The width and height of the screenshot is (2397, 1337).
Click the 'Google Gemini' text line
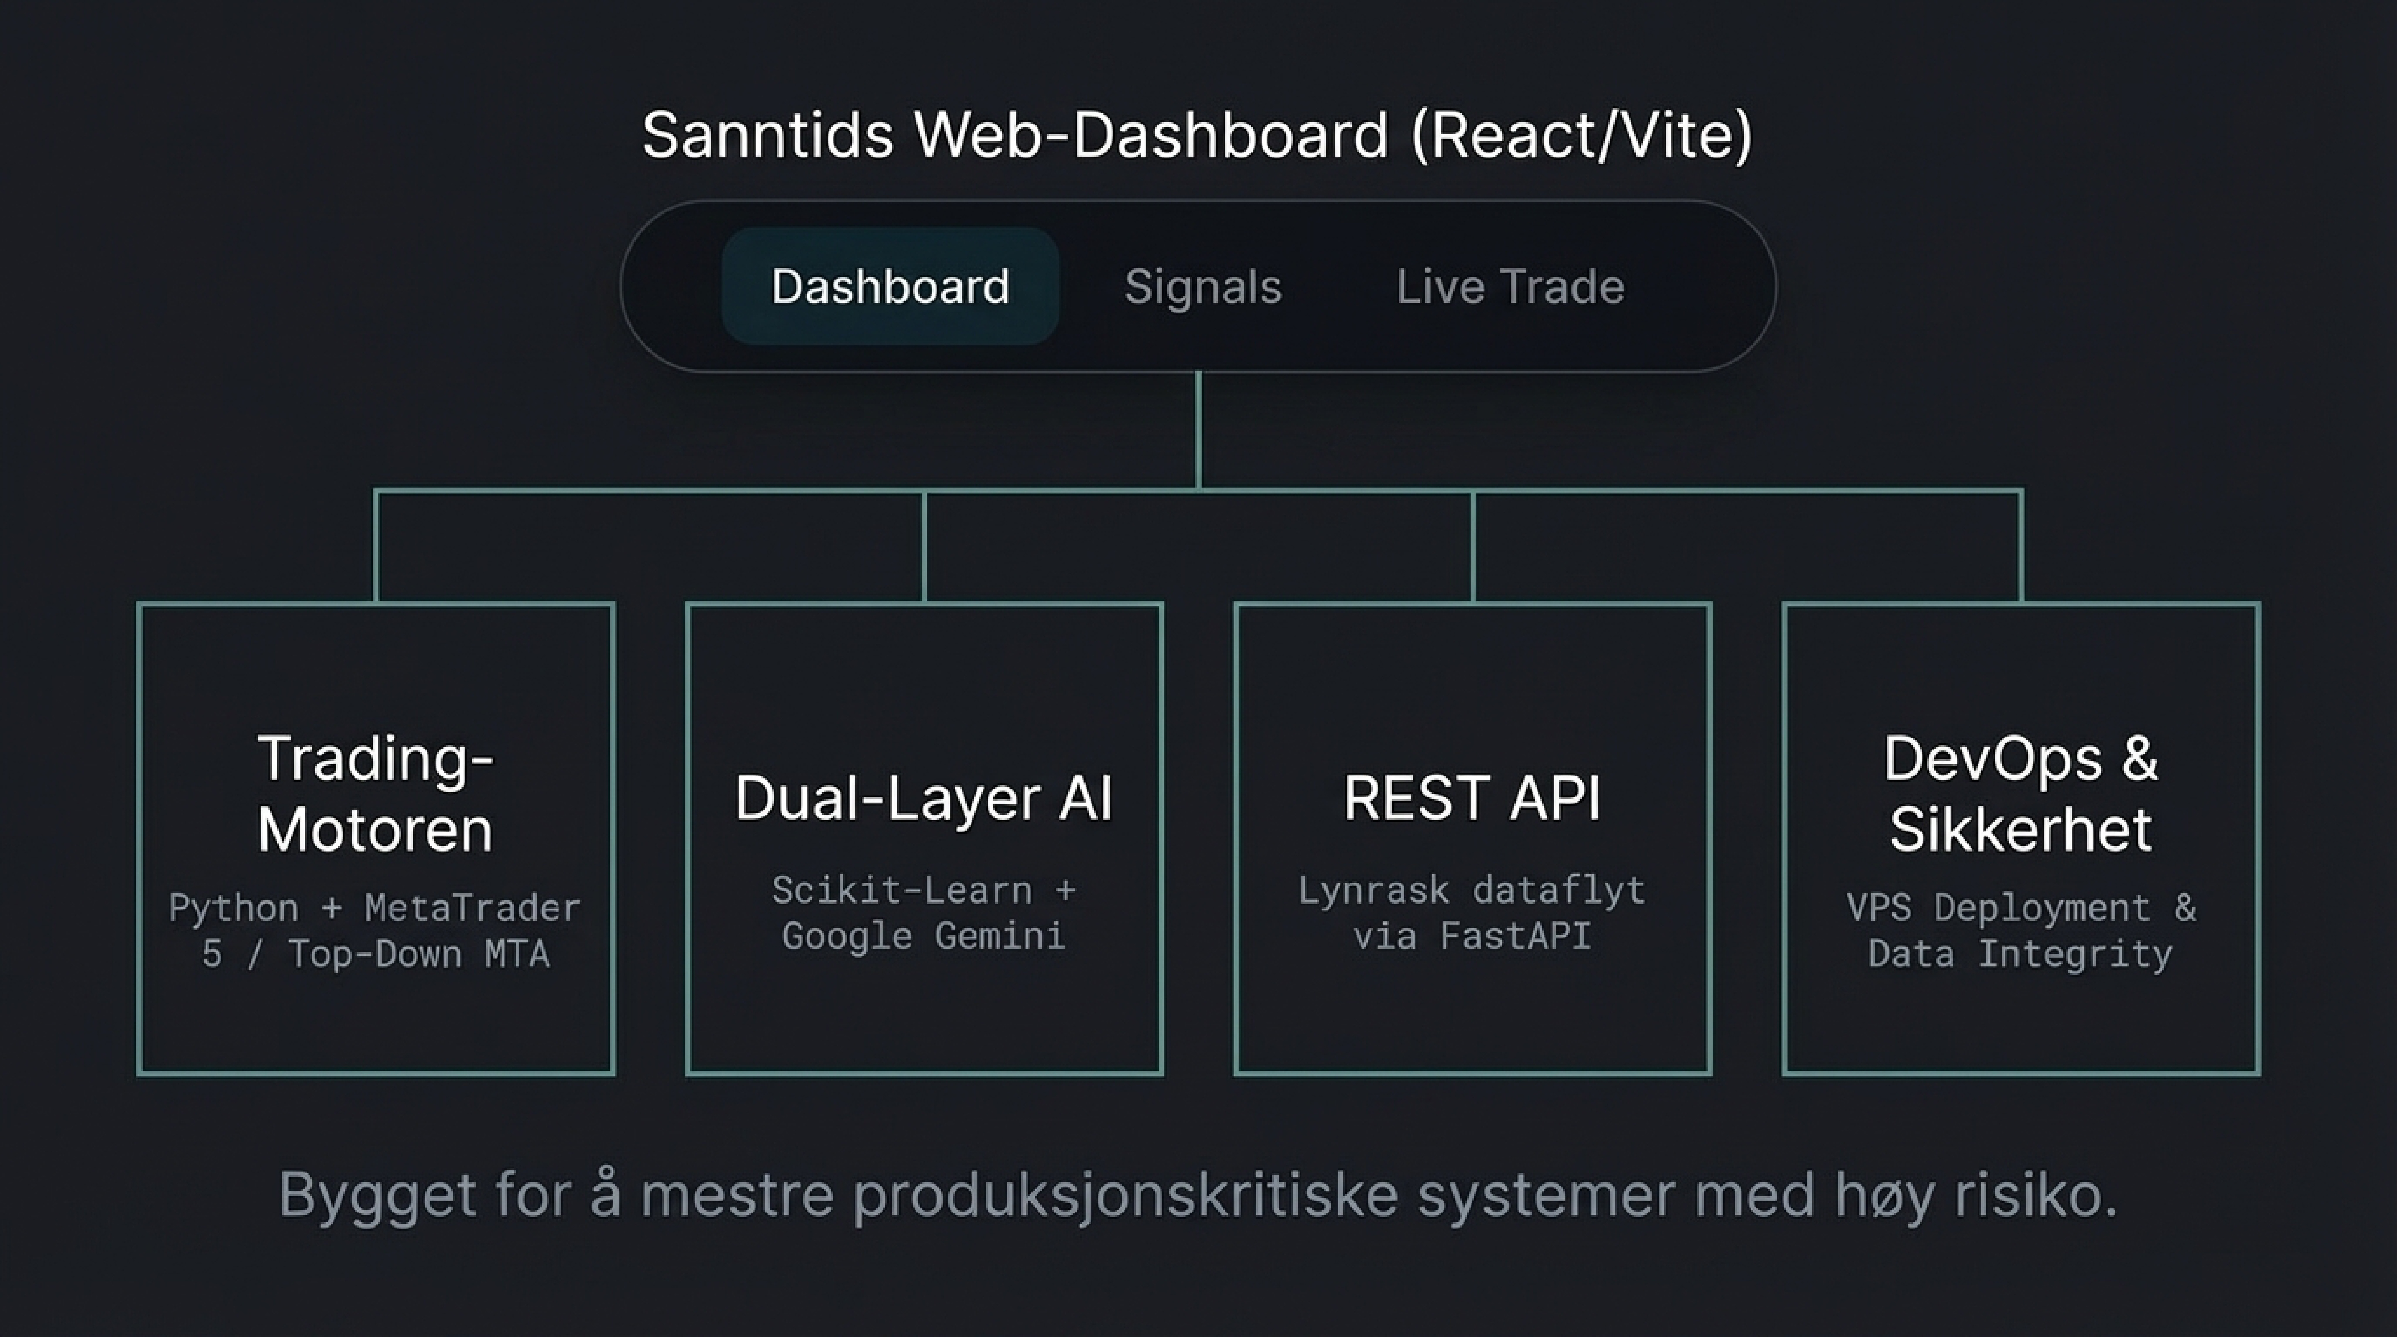[923, 935]
